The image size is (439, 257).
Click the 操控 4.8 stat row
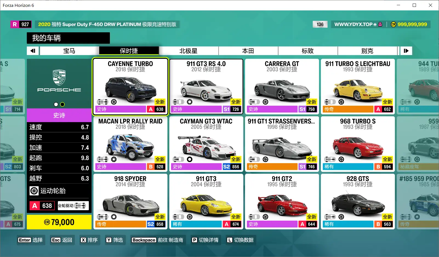[x=59, y=137]
